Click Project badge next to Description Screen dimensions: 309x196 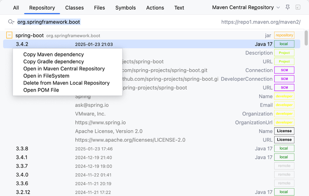pyautogui.click(x=284, y=53)
